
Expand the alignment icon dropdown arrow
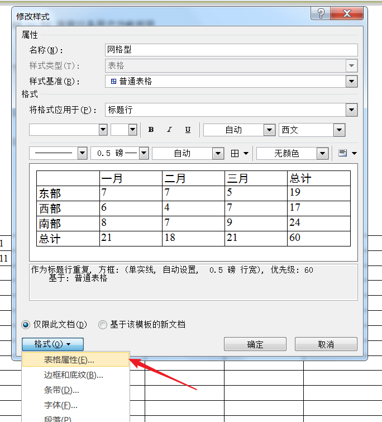pos(354,153)
